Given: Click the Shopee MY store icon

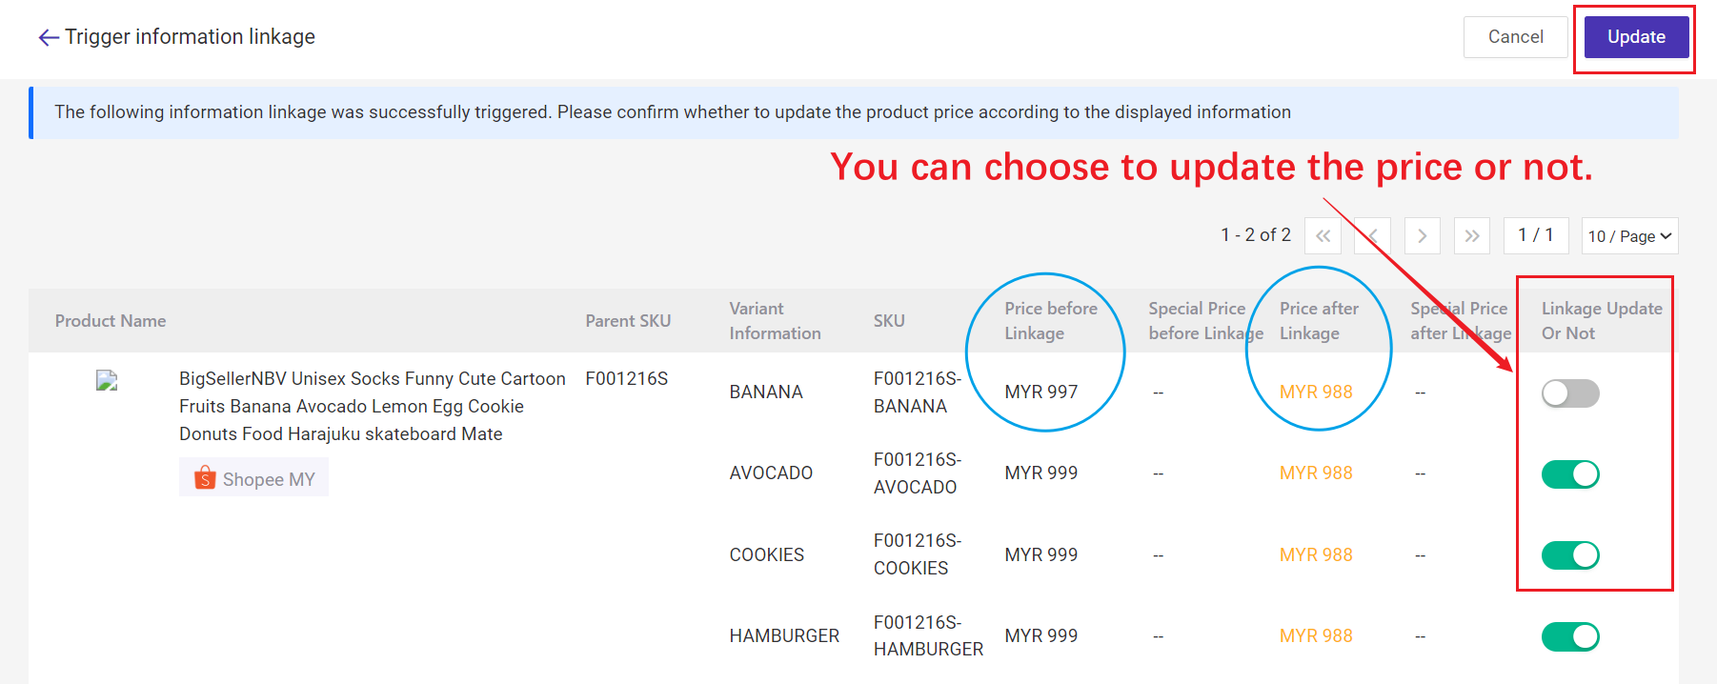Looking at the screenshot, I should [205, 478].
